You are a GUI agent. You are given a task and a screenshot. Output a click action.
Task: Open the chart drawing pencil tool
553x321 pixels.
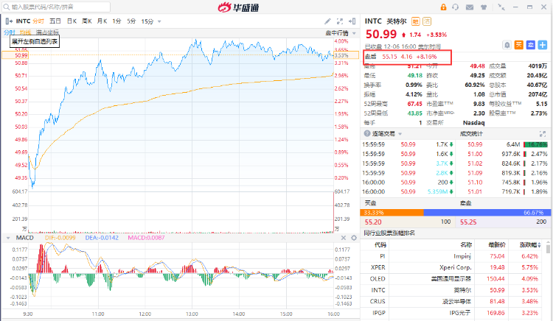pos(327,21)
